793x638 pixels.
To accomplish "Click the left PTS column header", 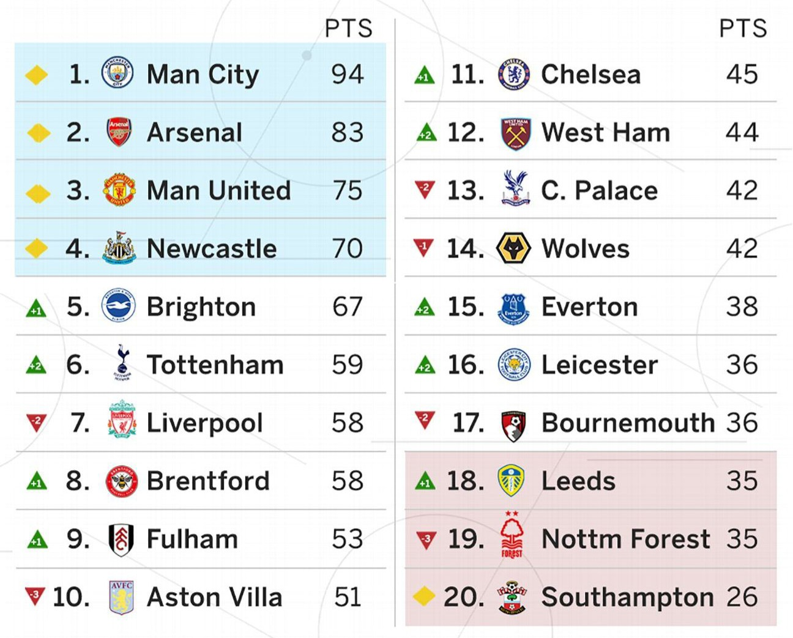I will point(348,28).
